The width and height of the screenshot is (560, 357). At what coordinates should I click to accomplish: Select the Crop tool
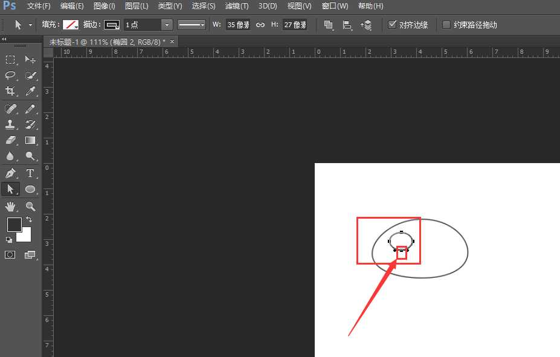click(10, 91)
